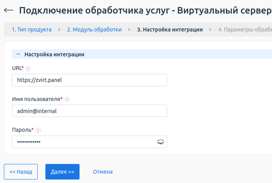Screen dimensions: 272x183
Task: Click the URL input with https://zvirt.panel
Action: [x=89, y=80]
